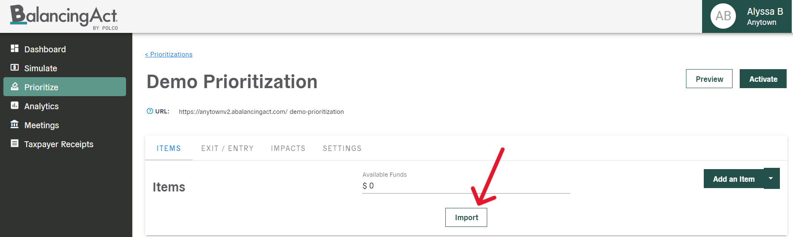Go to Analytics in the sidebar
This screenshot has width=793, height=237.
[x=65, y=106]
